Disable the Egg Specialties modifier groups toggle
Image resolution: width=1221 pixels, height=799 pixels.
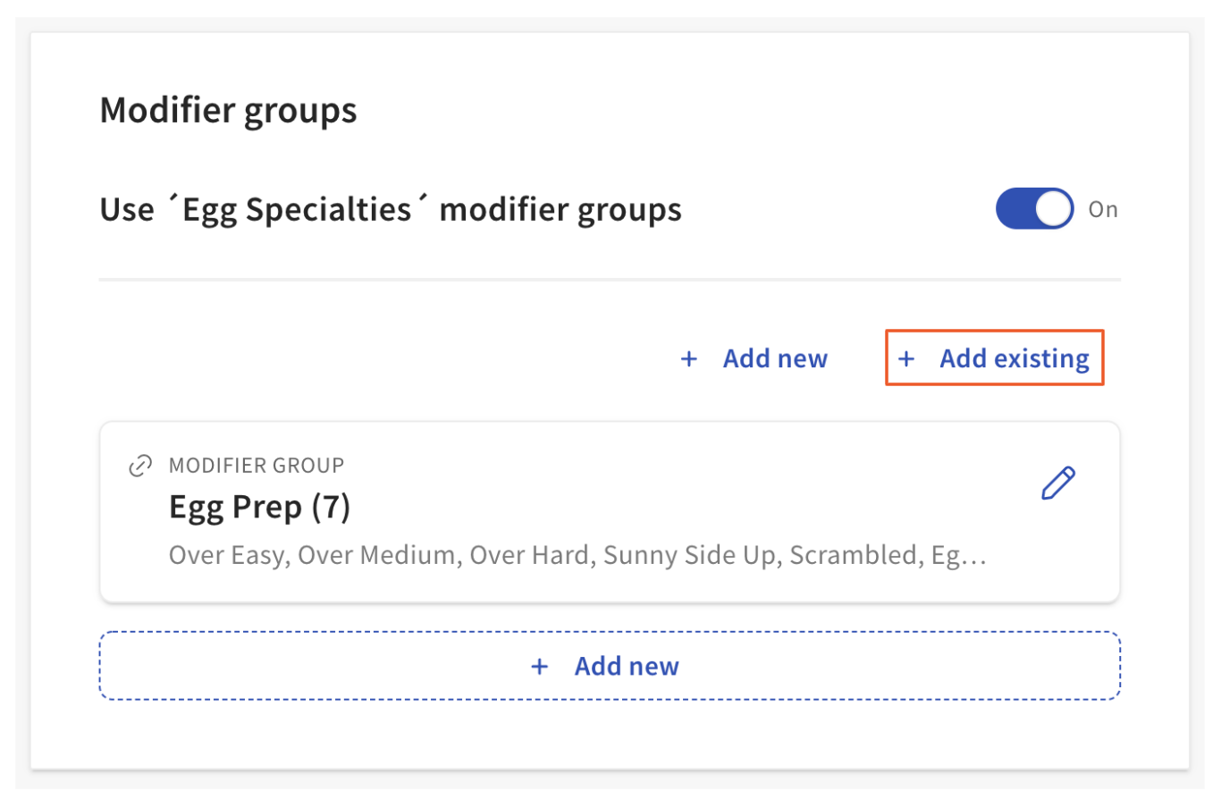1034,208
